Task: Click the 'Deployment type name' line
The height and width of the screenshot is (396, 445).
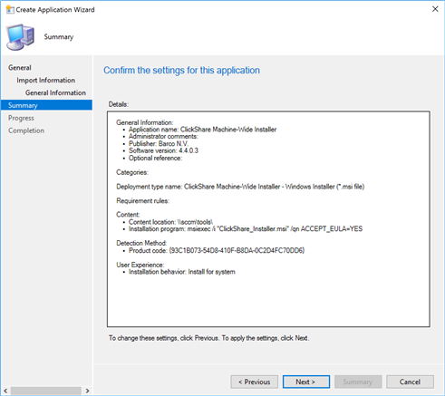Action: [x=240, y=187]
